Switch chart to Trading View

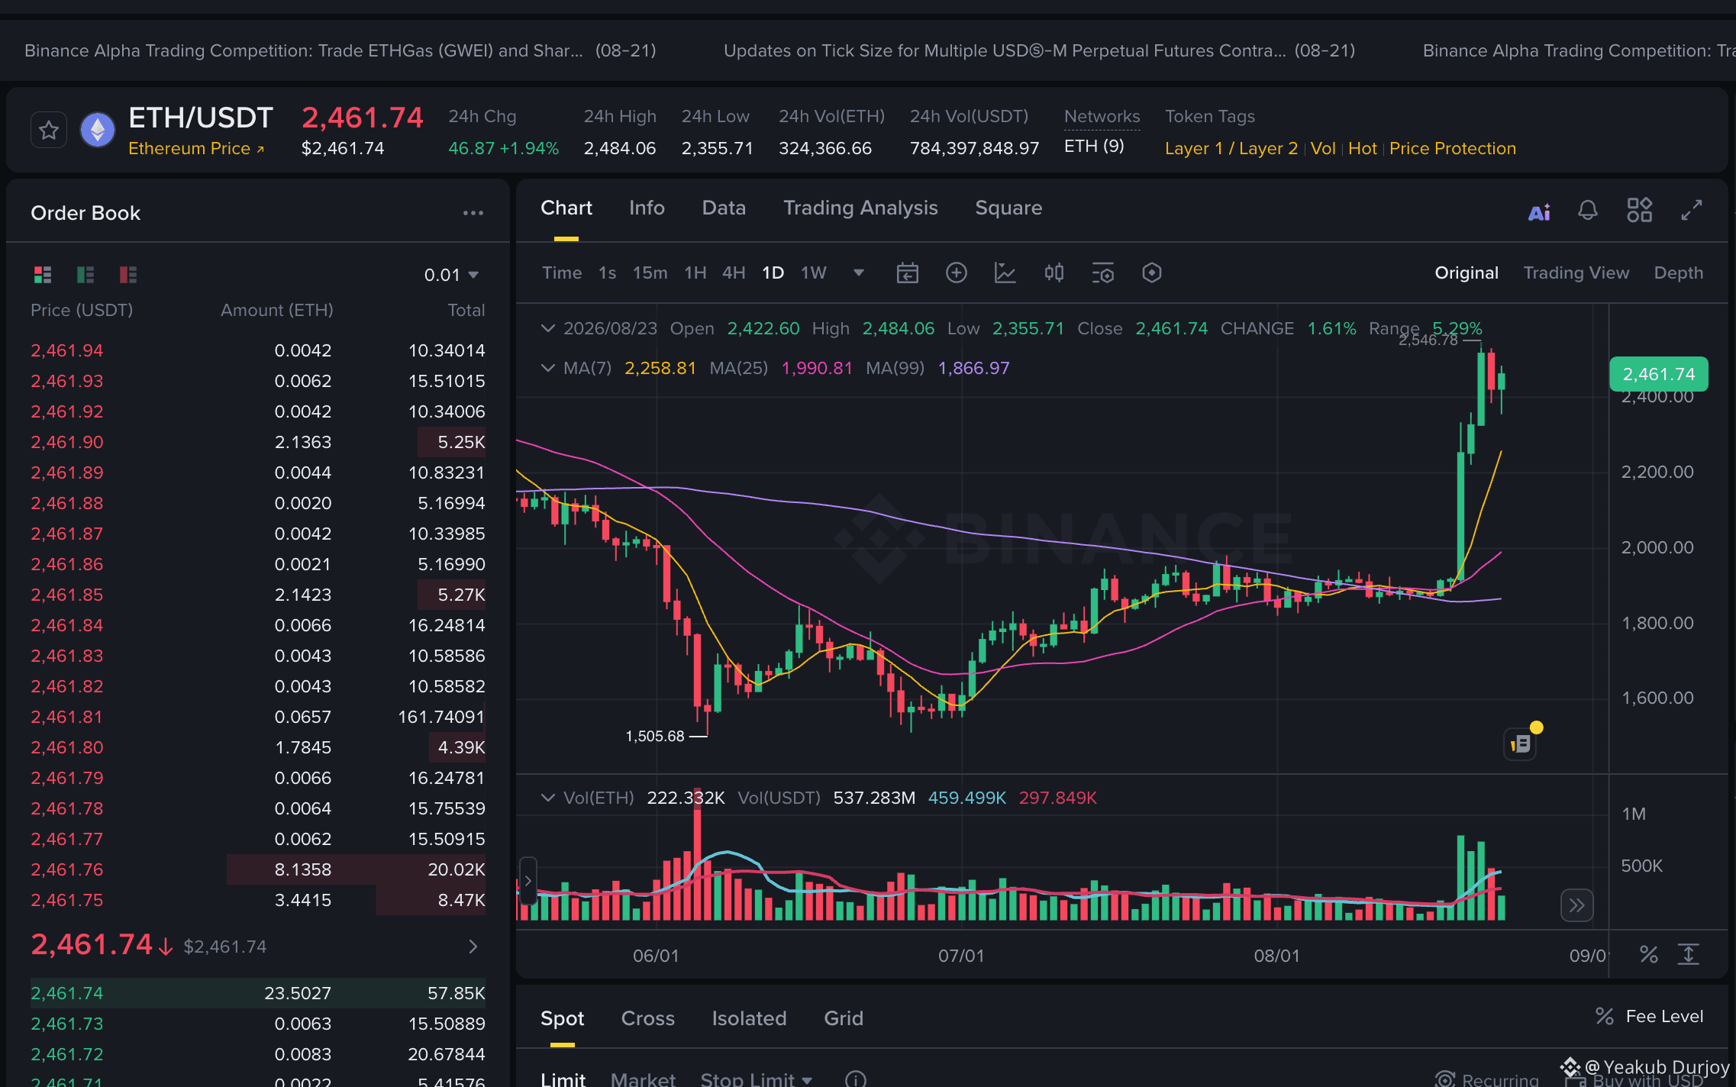(1576, 273)
